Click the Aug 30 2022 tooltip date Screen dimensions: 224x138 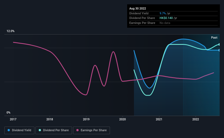(x=138, y=8)
